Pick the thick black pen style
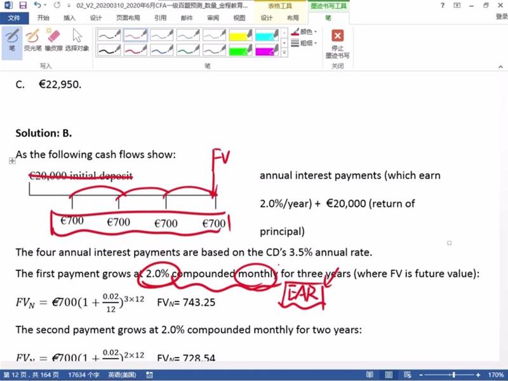This screenshot has width=508, height=381. [109, 50]
